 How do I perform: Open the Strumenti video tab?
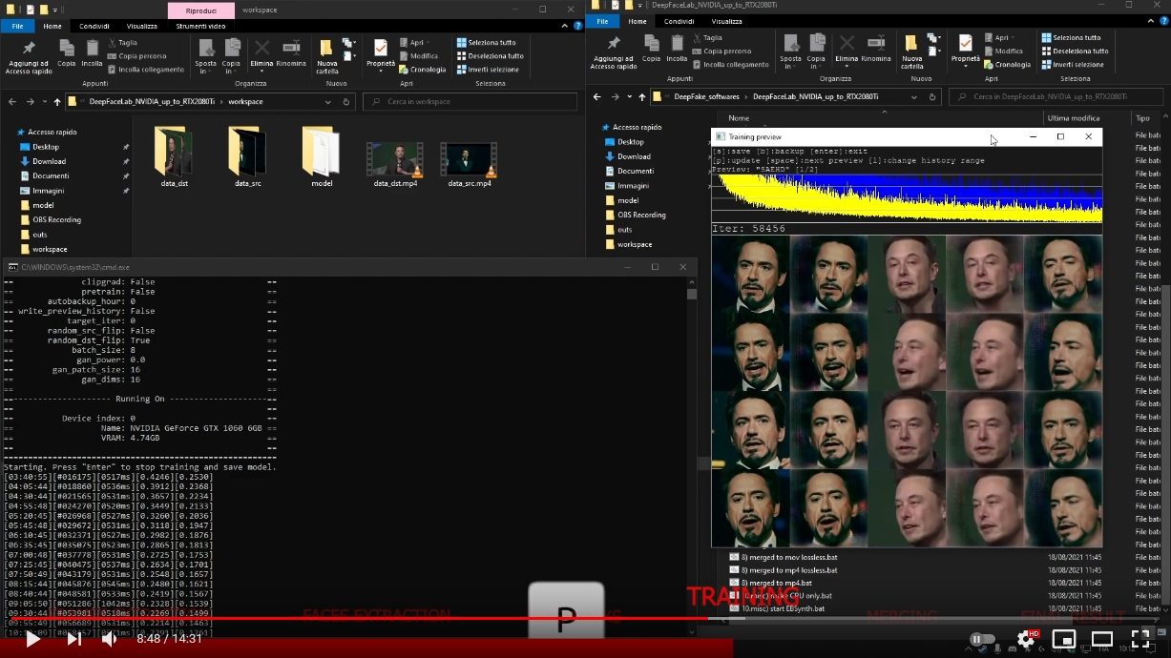[x=201, y=27]
